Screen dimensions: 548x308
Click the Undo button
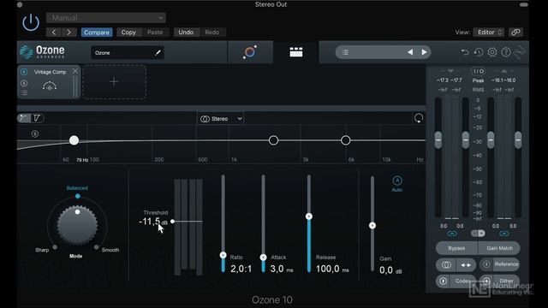tap(186, 33)
